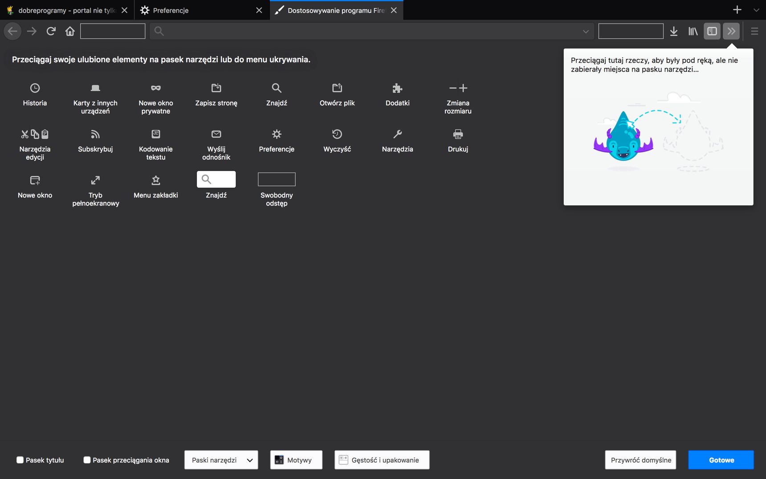Open the library books toolbar icon

[x=693, y=31]
